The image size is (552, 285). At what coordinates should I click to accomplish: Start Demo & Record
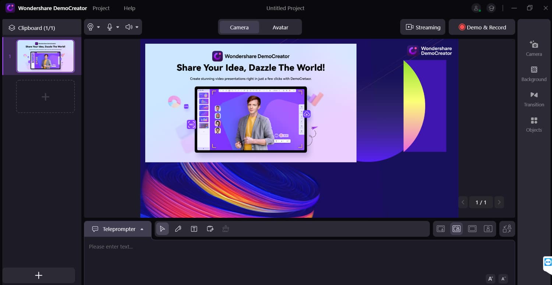pos(482,27)
